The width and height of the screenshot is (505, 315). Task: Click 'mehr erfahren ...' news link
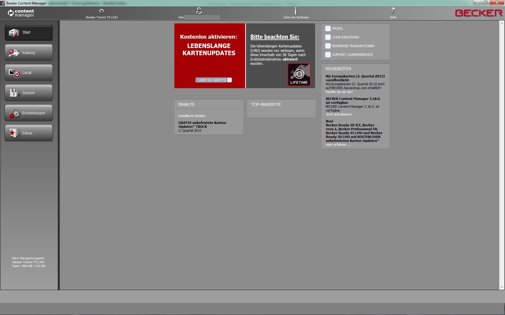pyautogui.click(x=338, y=145)
